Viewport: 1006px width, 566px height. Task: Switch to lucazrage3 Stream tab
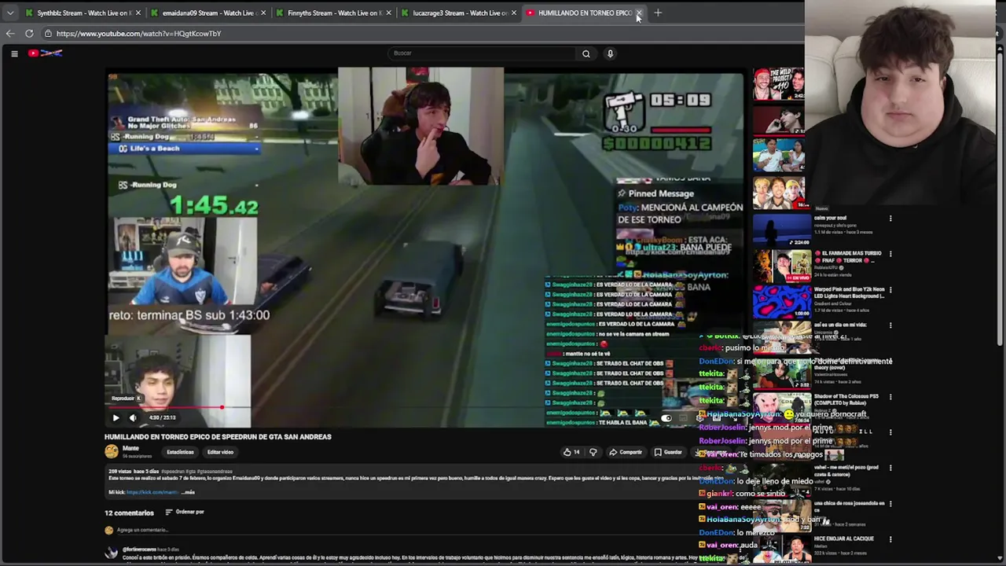coord(458,13)
